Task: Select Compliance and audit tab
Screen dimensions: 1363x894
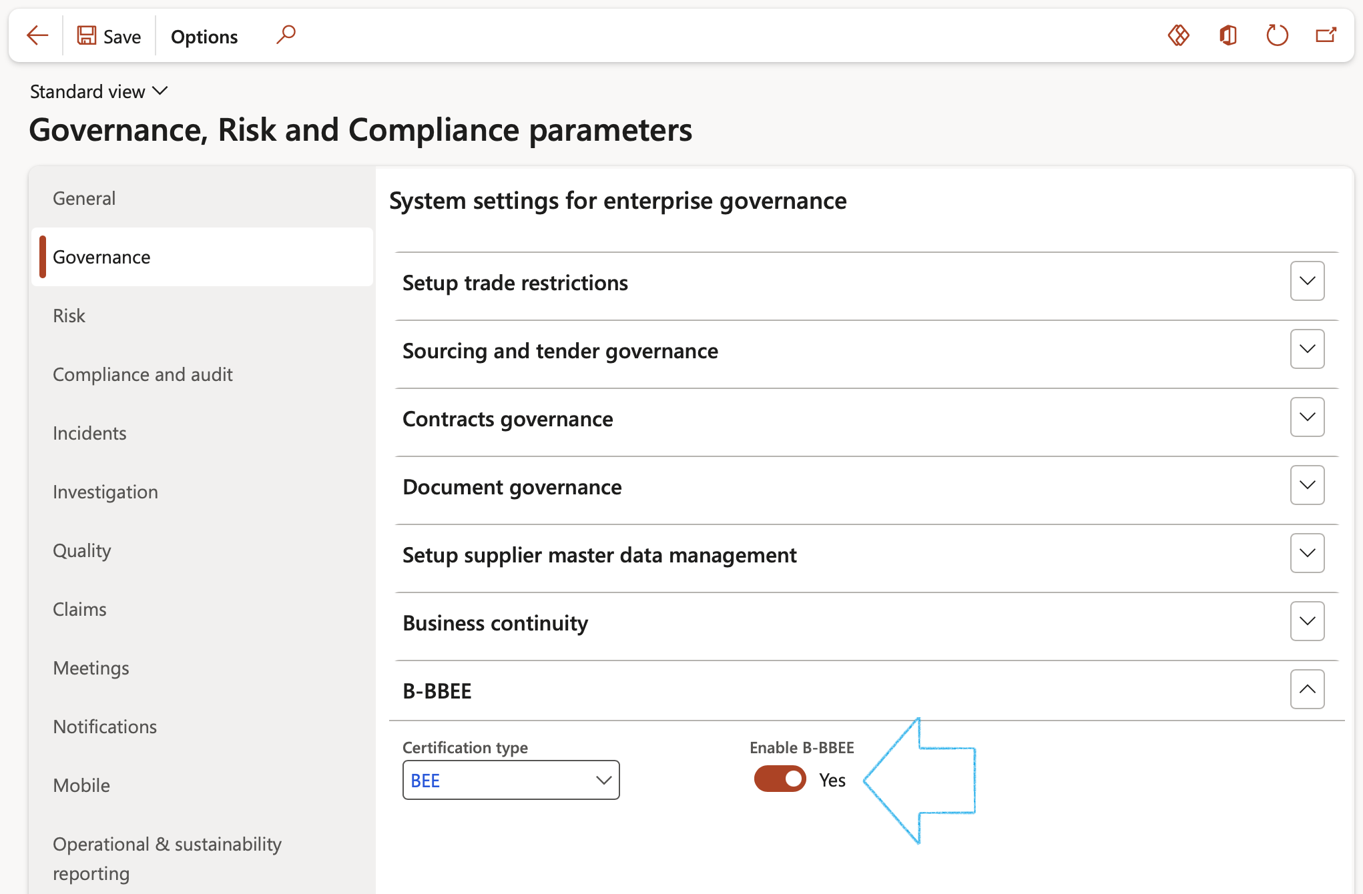Action: pos(143,374)
